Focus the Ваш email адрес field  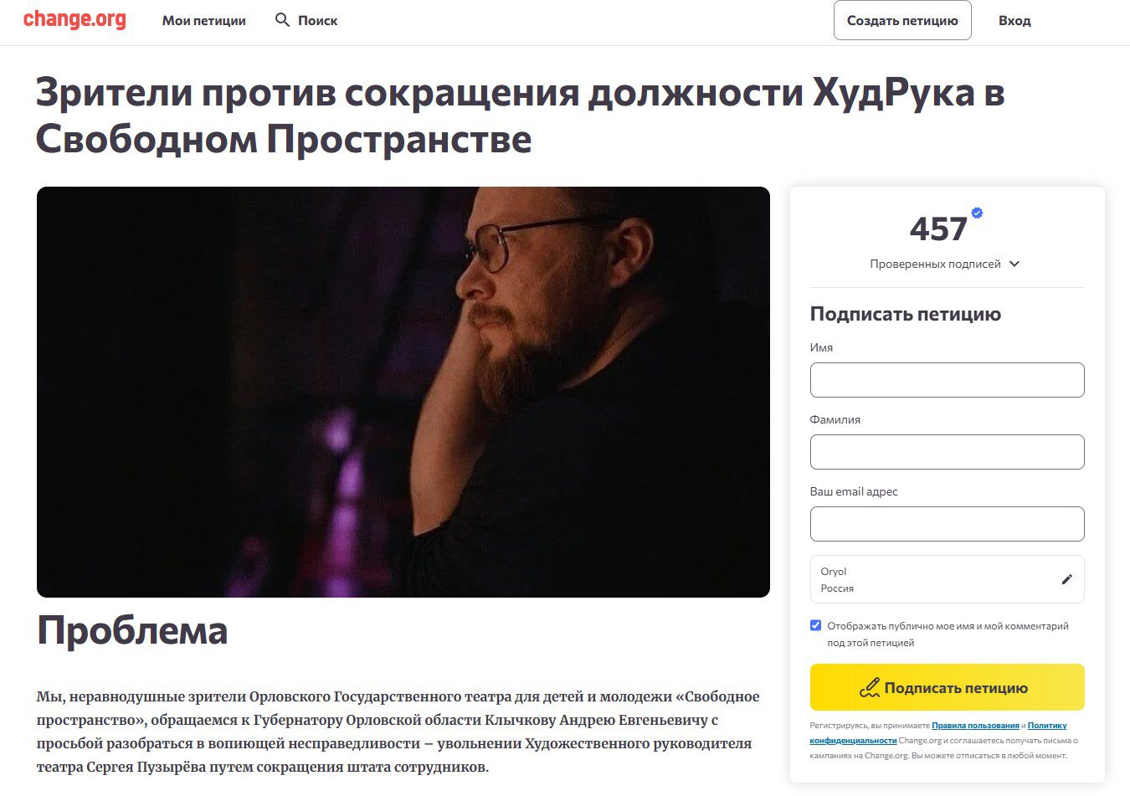point(948,524)
